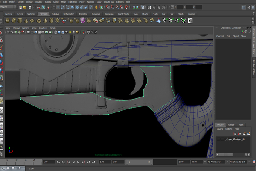
Task: Toggle the channel box speed icon
Action: 246,32
